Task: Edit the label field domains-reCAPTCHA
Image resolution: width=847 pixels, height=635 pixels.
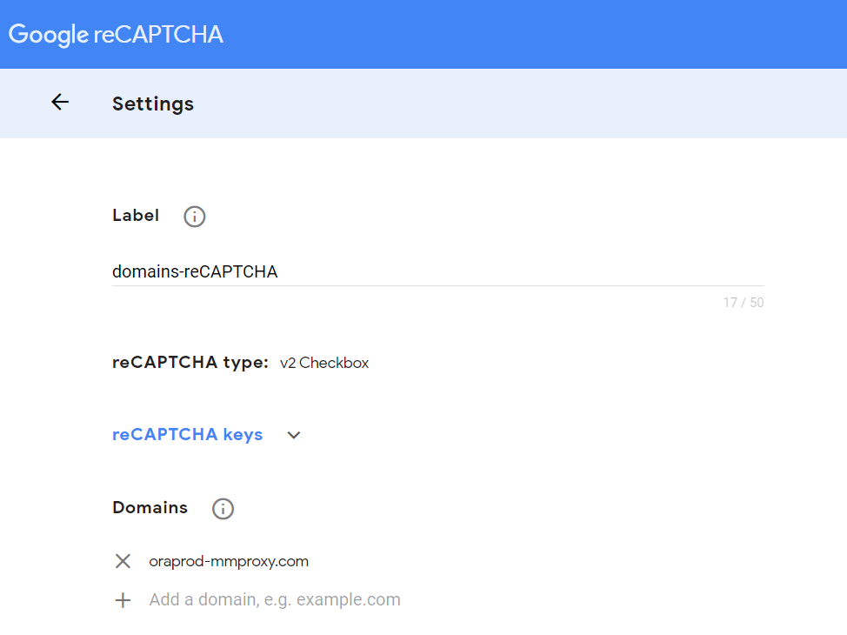Action: [438, 271]
